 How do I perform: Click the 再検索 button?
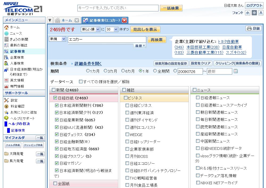(x=157, y=40)
